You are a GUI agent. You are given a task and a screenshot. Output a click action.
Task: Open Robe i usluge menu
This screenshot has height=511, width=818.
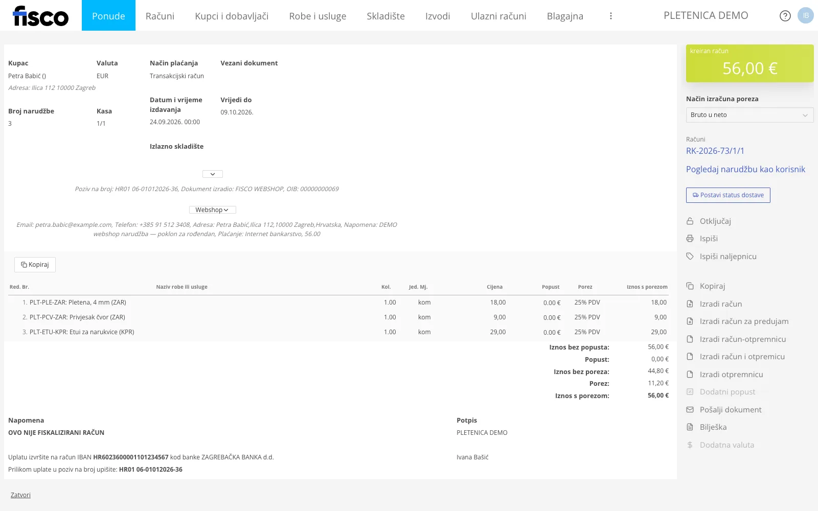[x=317, y=16]
